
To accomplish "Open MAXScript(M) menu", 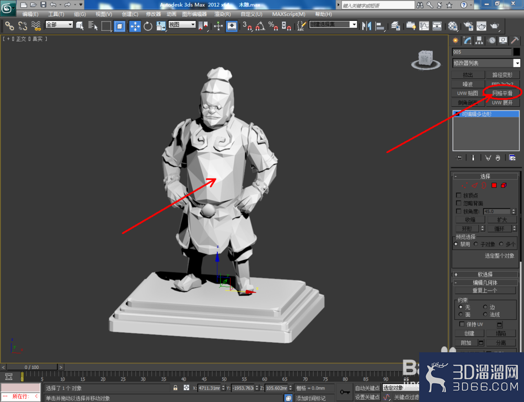I will pos(289,14).
